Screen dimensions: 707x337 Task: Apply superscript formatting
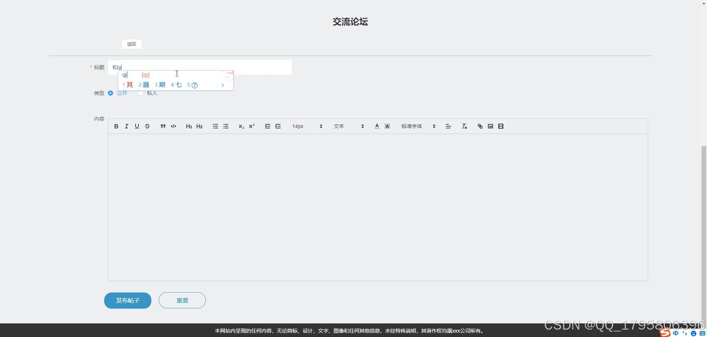pos(252,126)
